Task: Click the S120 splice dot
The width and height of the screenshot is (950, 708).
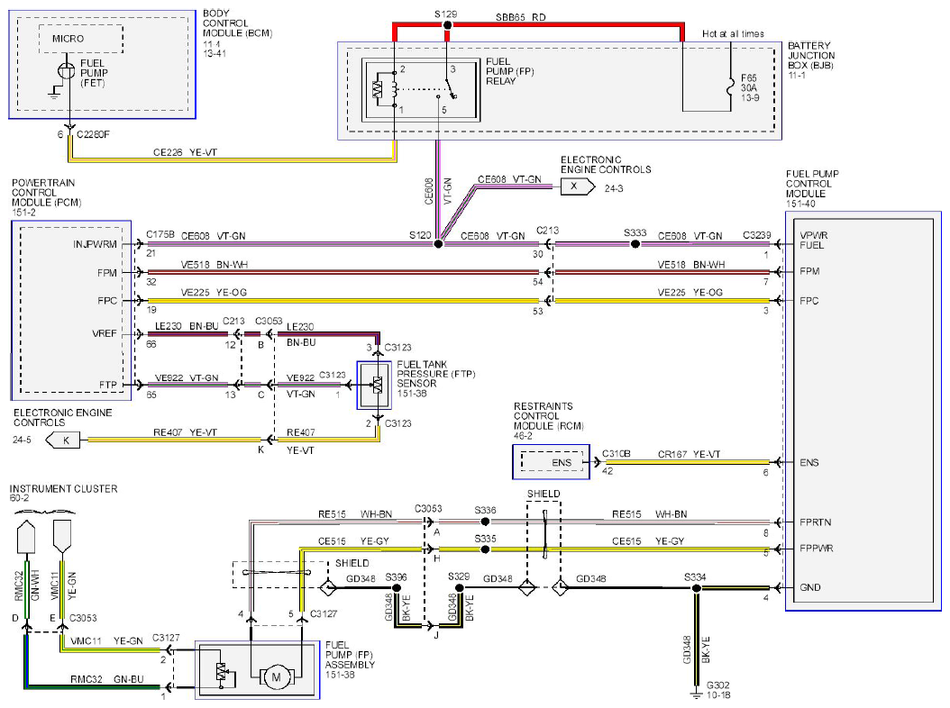Action: 439,244
